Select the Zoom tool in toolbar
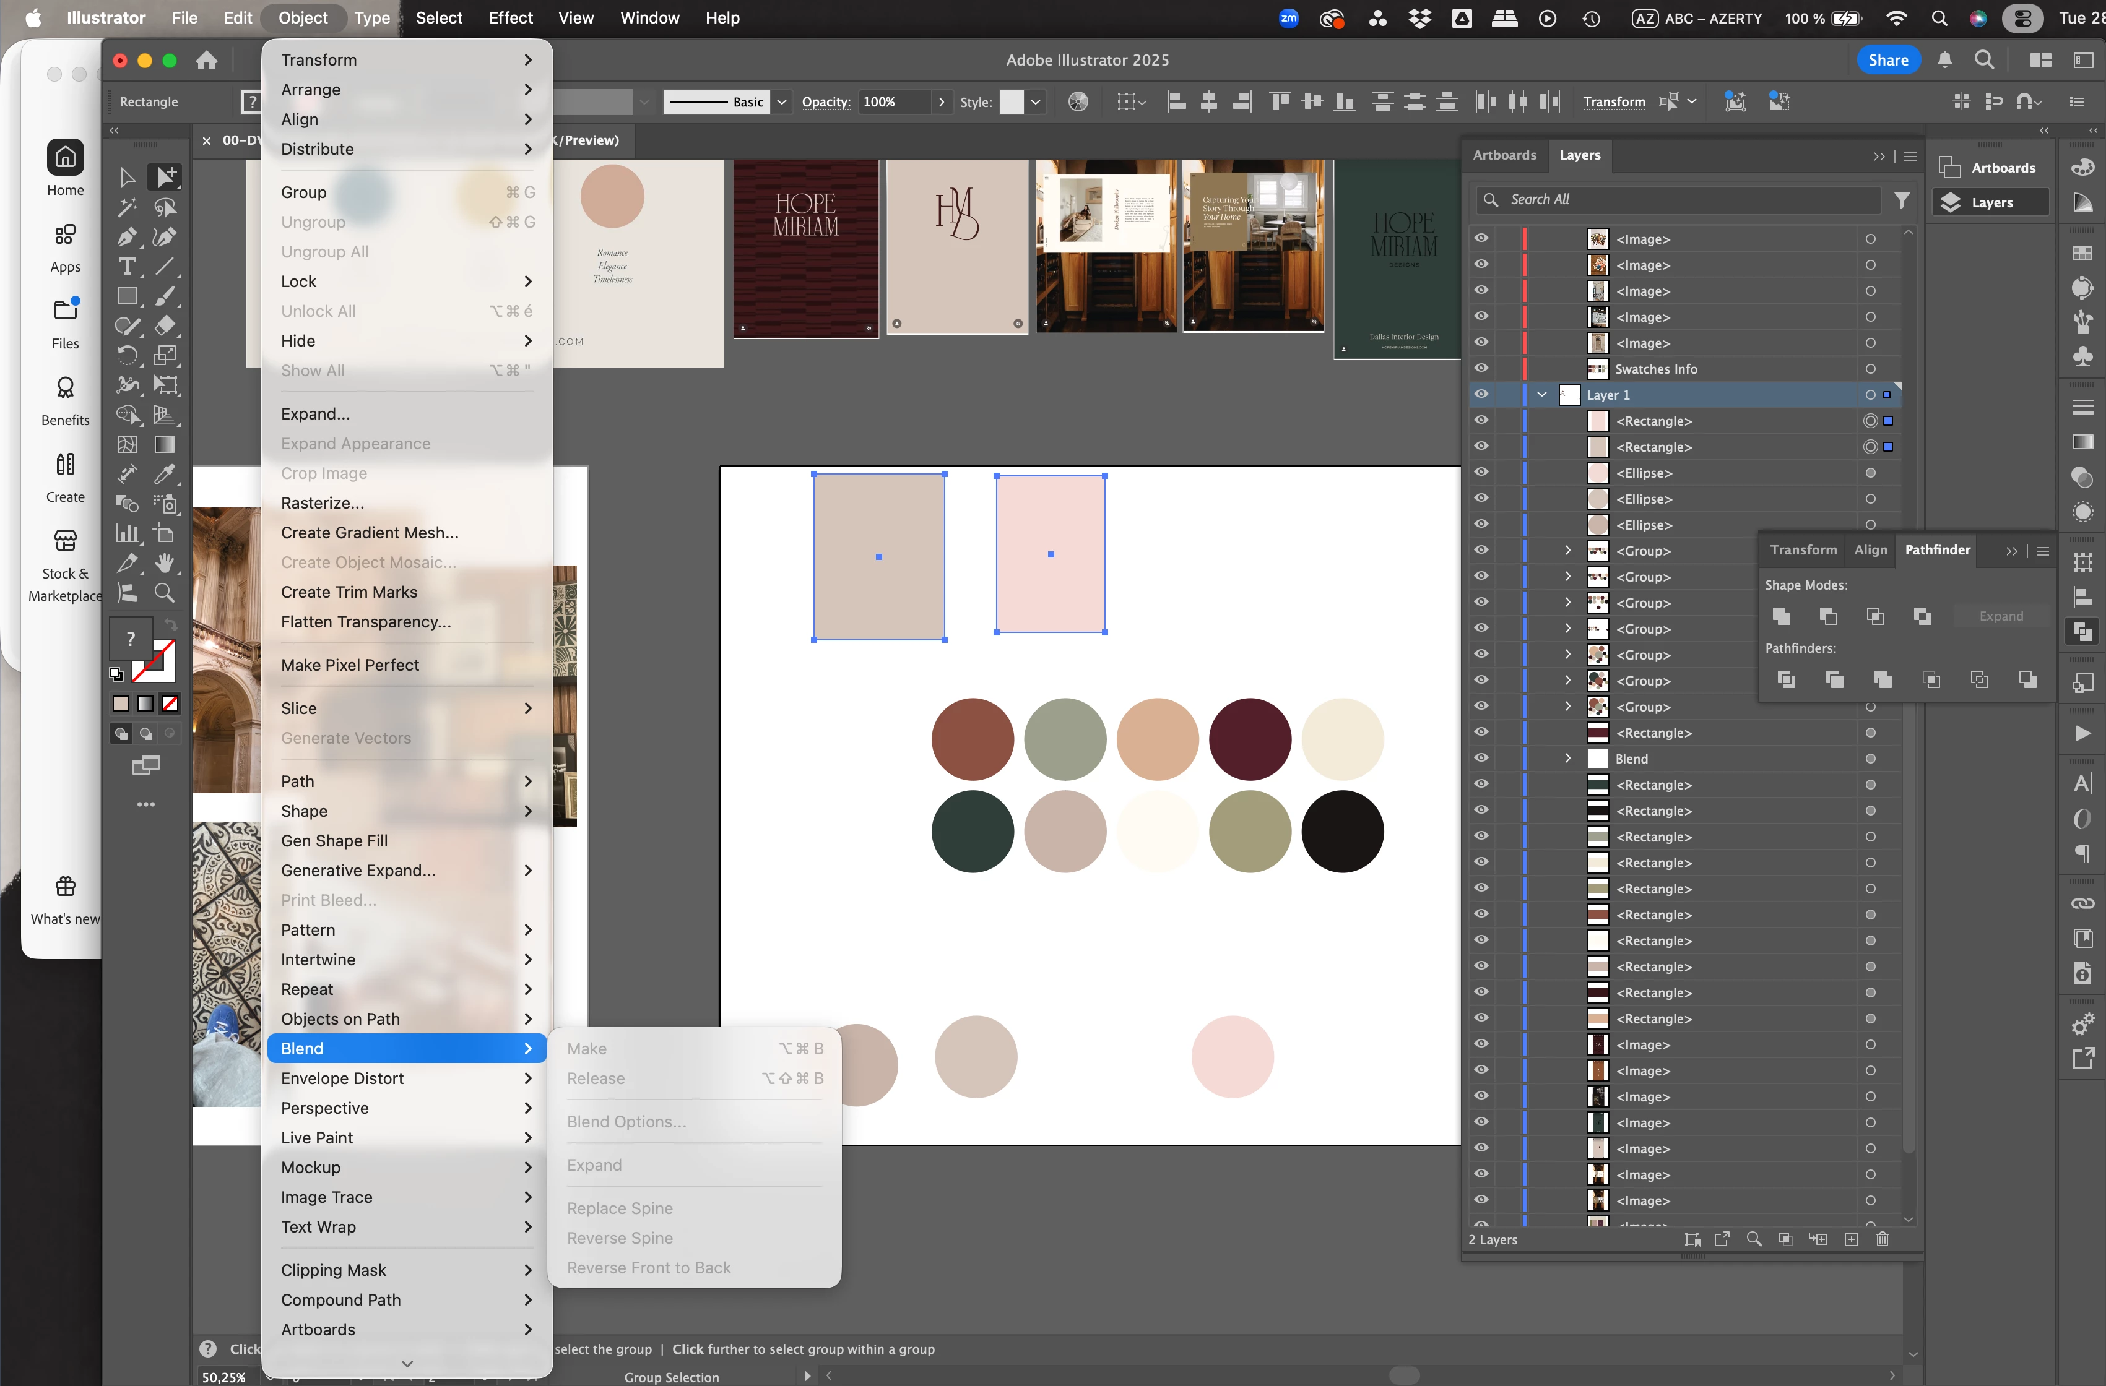 pos(165,593)
